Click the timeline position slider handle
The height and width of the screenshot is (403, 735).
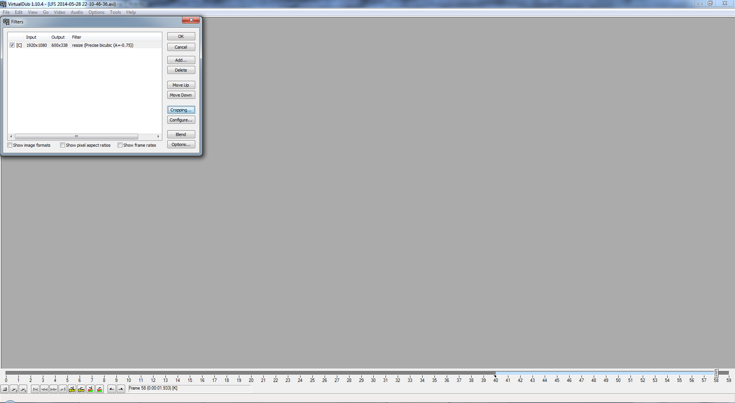pyautogui.click(x=716, y=373)
